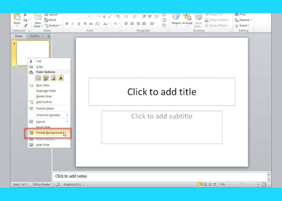Image resolution: width=282 pixels, height=201 pixels.
Task: Click the Replace button
Action: tap(243, 20)
